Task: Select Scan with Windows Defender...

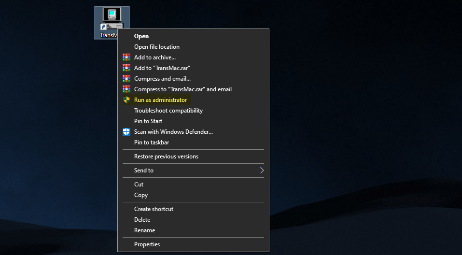Action: (193, 132)
